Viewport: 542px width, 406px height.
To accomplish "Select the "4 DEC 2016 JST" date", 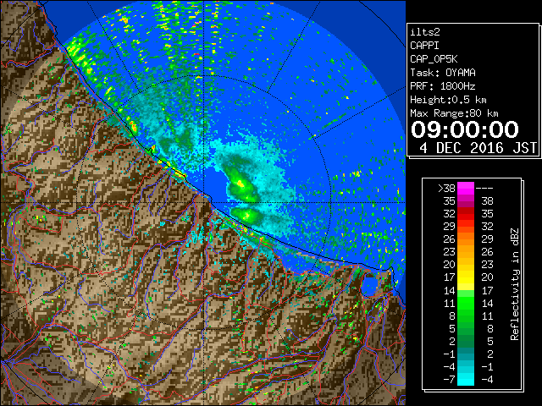I will 478,148.
